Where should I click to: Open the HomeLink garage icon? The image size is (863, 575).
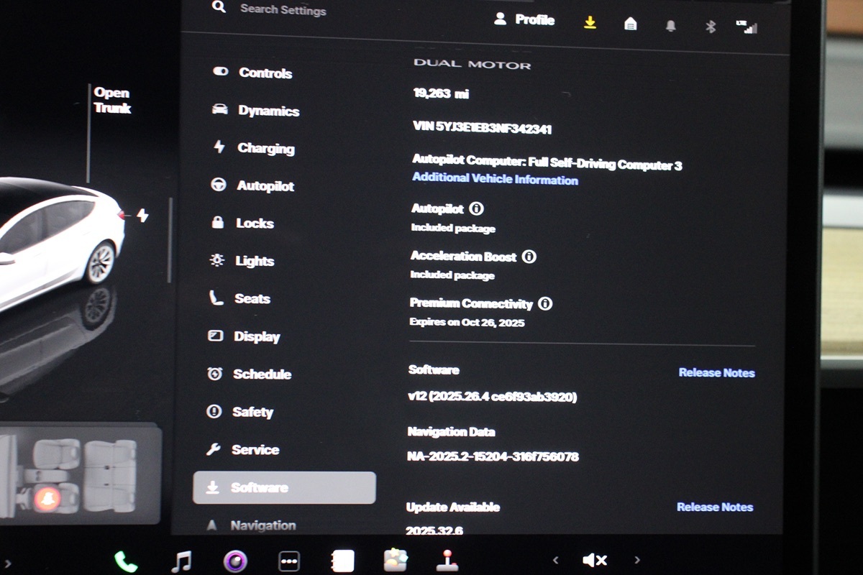click(631, 24)
